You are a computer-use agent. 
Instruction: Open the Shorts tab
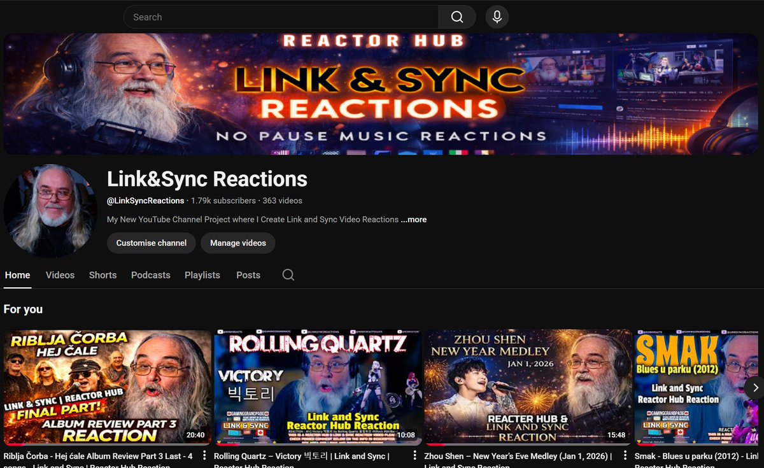pyautogui.click(x=103, y=275)
